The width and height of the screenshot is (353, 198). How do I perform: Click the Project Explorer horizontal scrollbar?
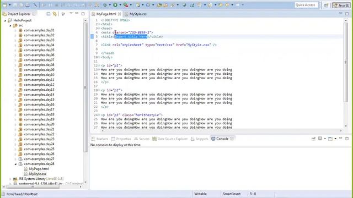[33, 187]
